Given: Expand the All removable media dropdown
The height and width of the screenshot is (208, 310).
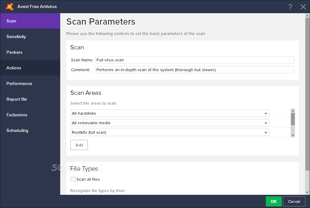Looking at the screenshot, I should click(170, 123).
